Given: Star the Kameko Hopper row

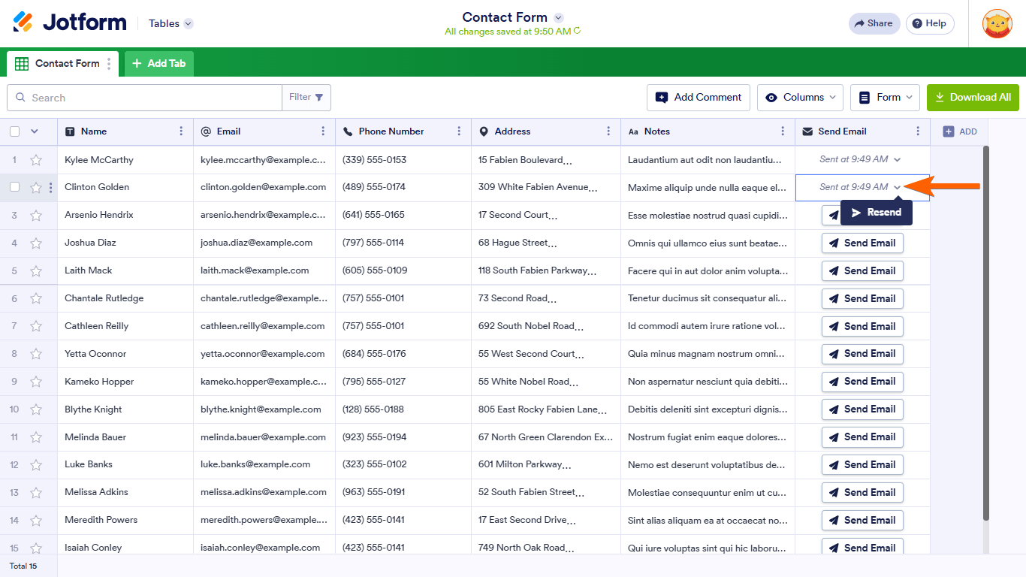Looking at the screenshot, I should click(36, 382).
